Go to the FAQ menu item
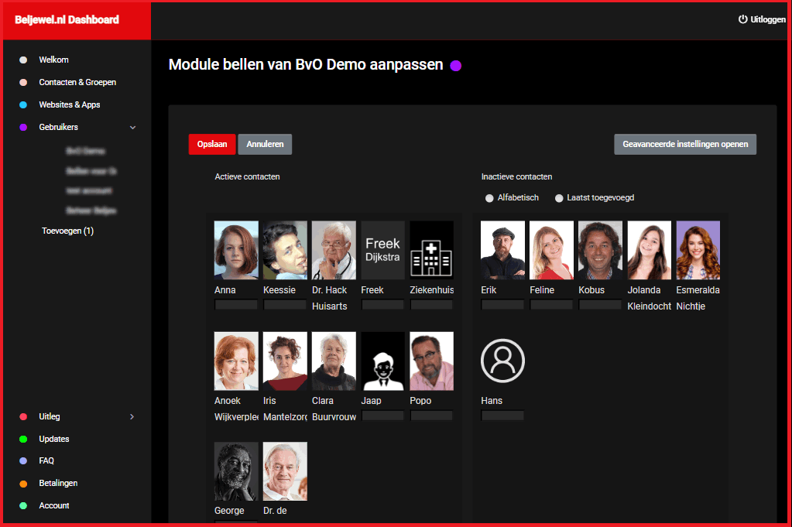Screen dimensions: 792x527 tap(46, 460)
